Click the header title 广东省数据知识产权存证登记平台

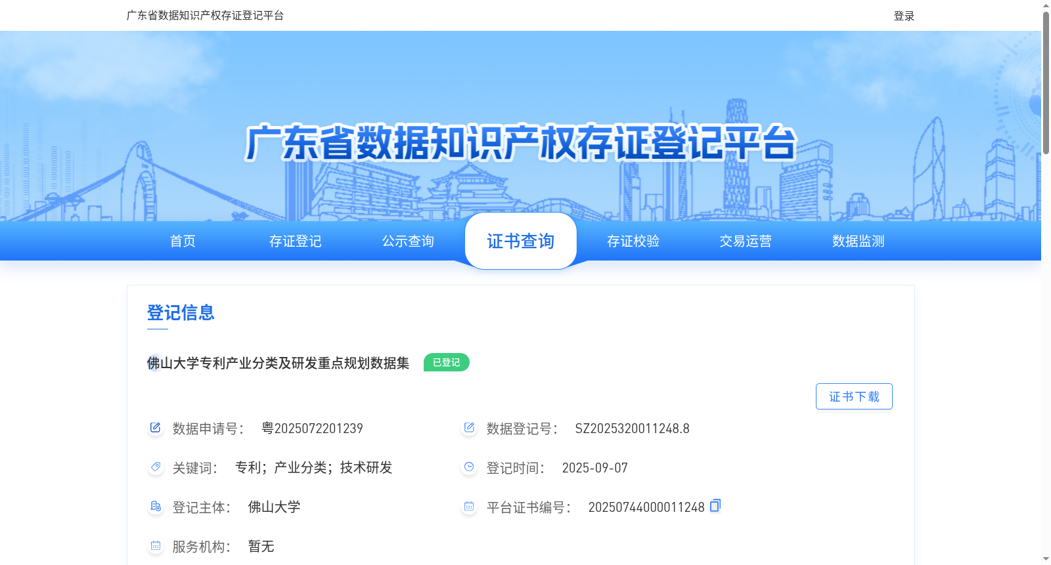tap(205, 15)
